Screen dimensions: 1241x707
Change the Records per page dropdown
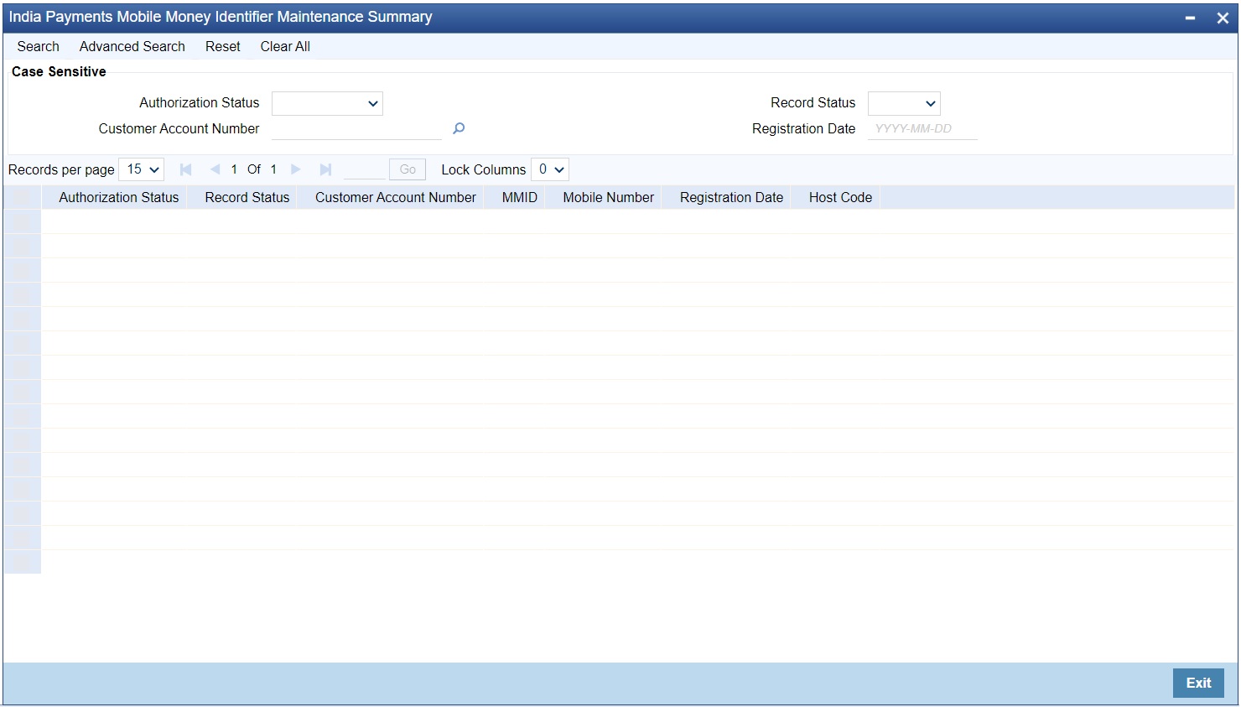142,169
